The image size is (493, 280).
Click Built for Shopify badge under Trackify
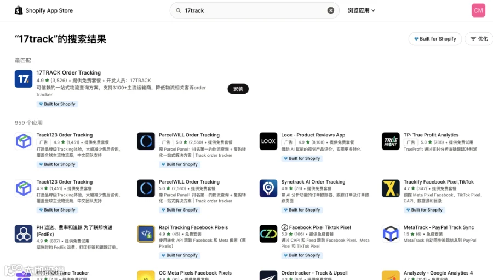pyautogui.click(x=424, y=209)
